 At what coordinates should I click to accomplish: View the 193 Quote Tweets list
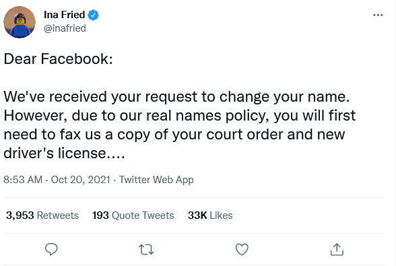(x=133, y=215)
